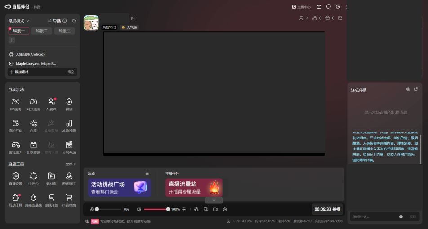Open 直播设置 live settings
The width and height of the screenshot is (428, 229).
16,179
